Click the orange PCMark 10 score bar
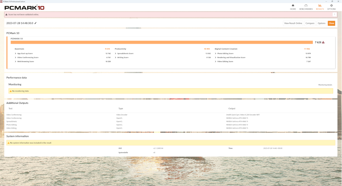The width and height of the screenshot is (342, 186). (x=162, y=42)
